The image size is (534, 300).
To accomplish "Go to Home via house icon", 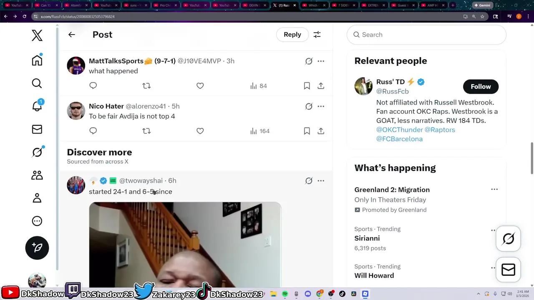I will tap(37, 60).
